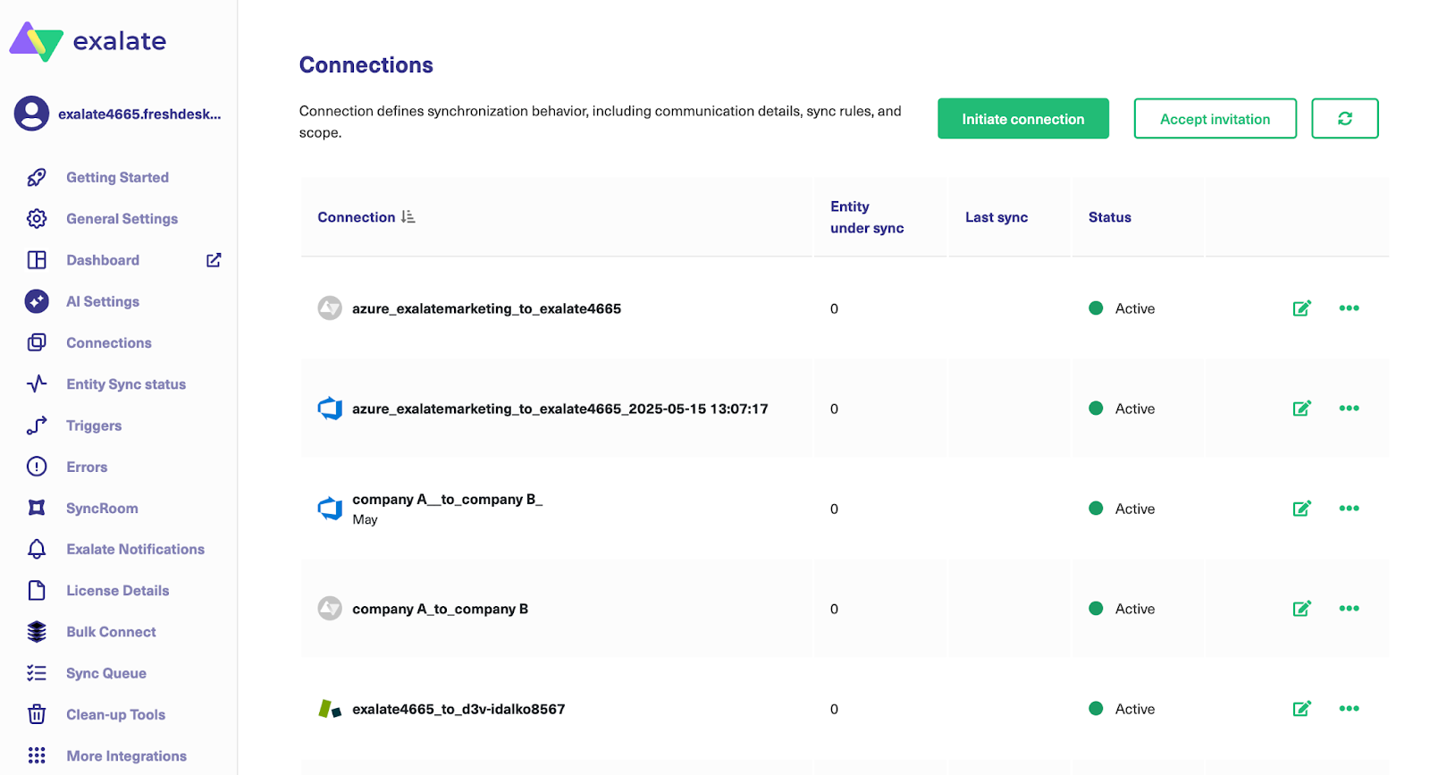1430x775 pixels.
Task: Open Entity Sync status page
Action: [126, 384]
